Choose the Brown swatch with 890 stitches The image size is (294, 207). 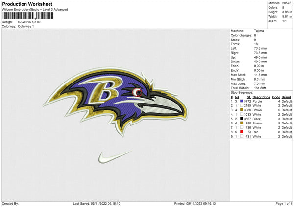click(x=242, y=123)
